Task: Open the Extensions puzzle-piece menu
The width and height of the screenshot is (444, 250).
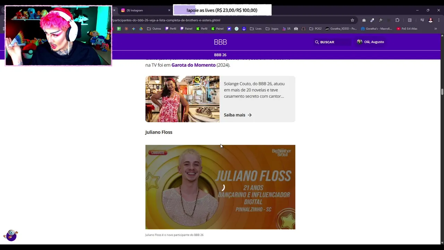Action: (398, 20)
